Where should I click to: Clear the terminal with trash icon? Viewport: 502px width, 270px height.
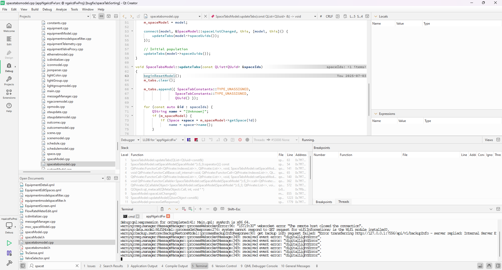pos(162,209)
